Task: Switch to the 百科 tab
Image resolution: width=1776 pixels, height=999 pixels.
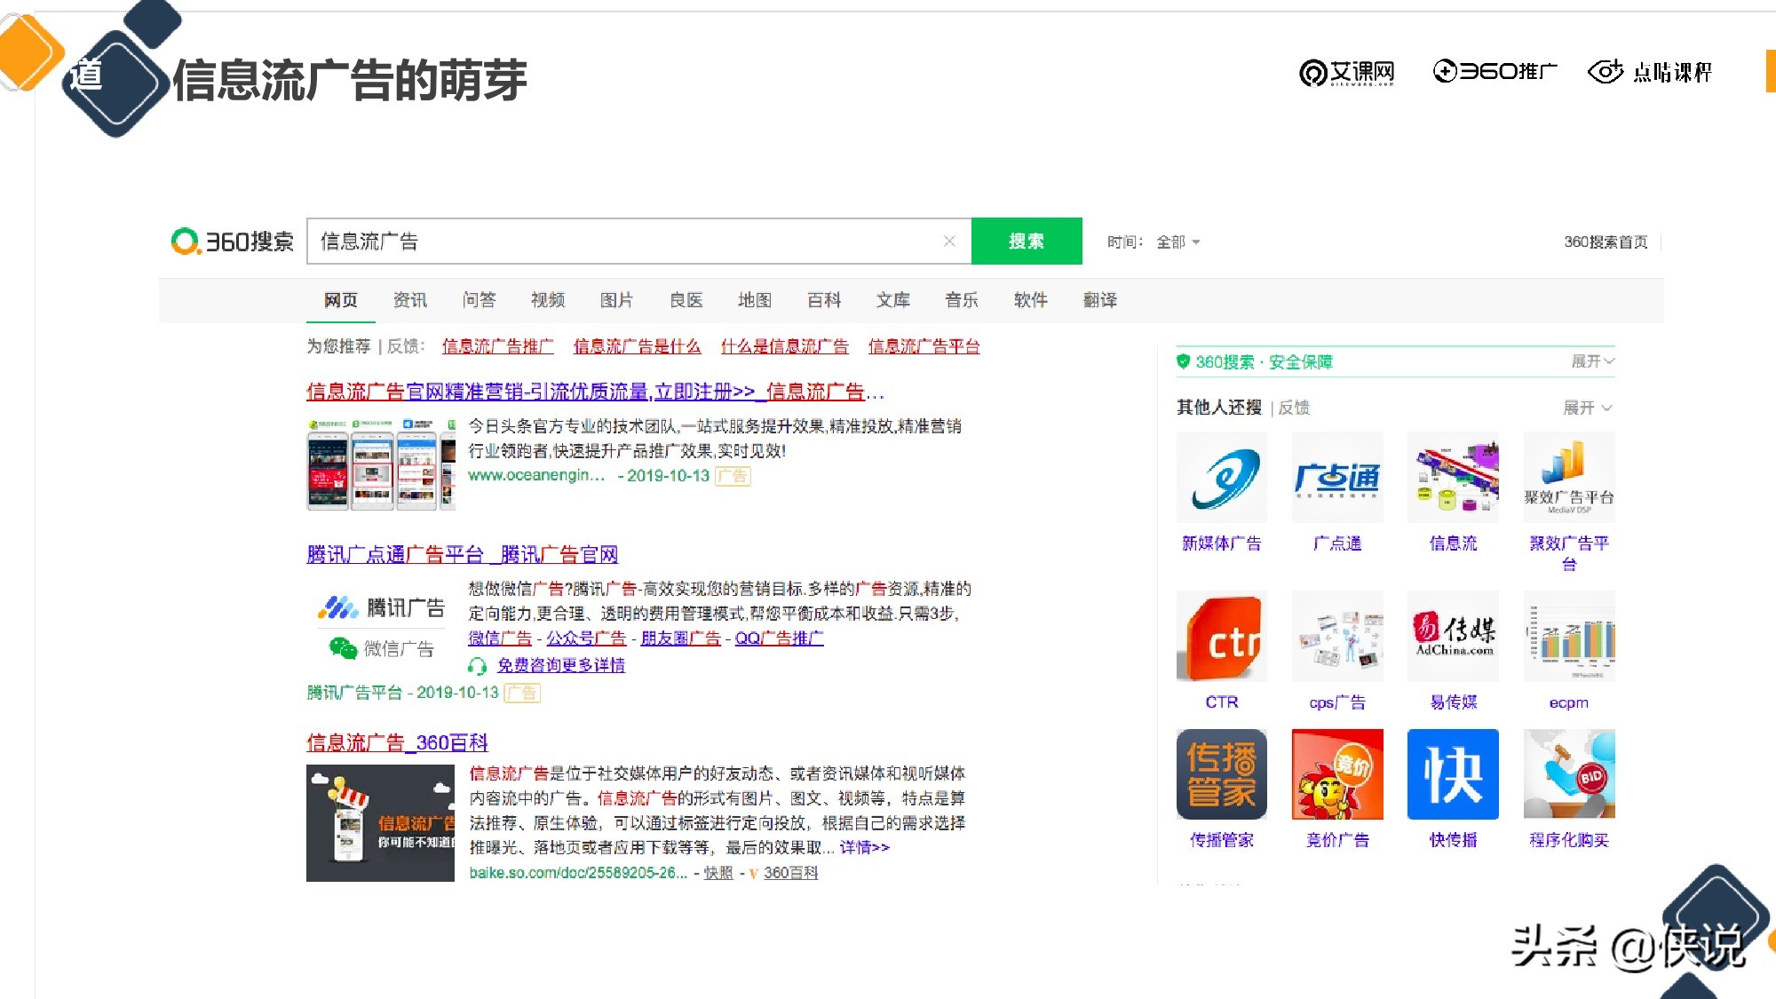Action: (824, 300)
